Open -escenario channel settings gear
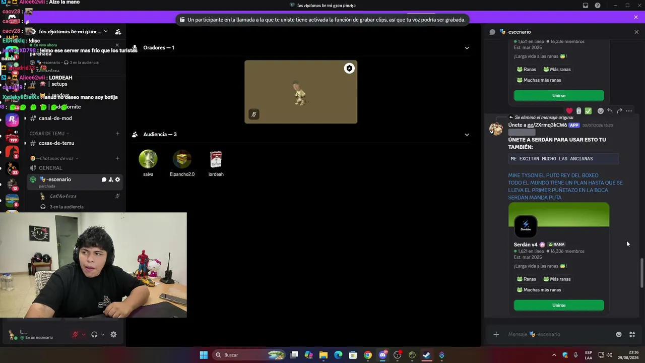The height and width of the screenshot is (363, 645). pos(117,179)
